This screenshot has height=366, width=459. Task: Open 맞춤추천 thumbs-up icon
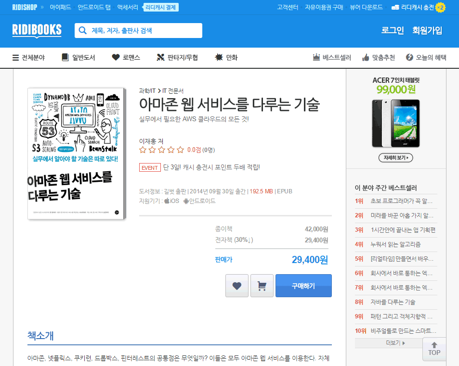click(x=366, y=58)
